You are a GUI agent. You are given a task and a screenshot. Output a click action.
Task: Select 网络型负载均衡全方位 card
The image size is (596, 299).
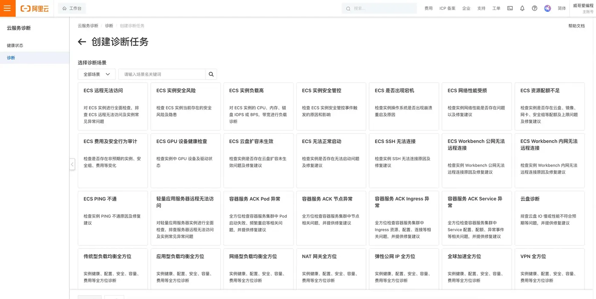(x=258, y=269)
